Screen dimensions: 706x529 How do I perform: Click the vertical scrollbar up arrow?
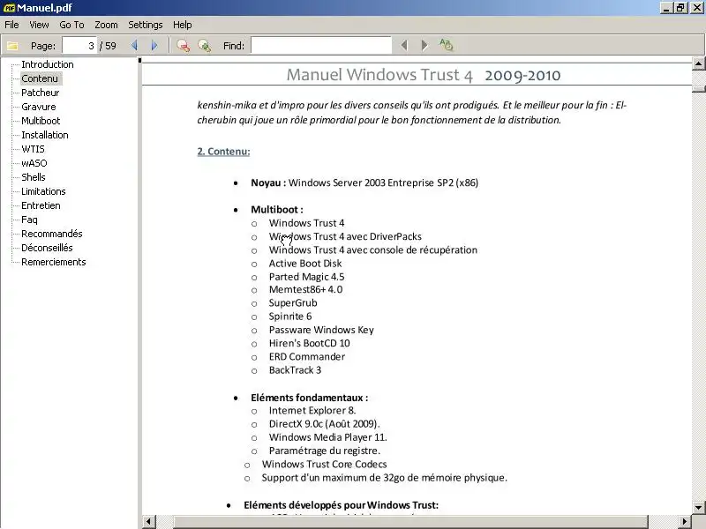pyautogui.click(x=698, y=63)
